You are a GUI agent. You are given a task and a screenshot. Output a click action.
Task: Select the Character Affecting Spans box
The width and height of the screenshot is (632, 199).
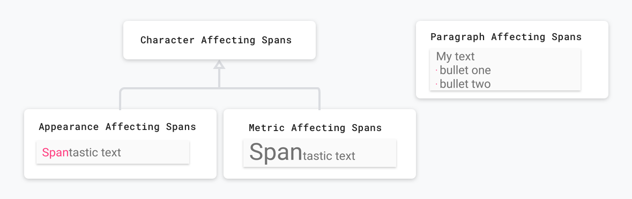pyautogui.click(x=219, y=40)
